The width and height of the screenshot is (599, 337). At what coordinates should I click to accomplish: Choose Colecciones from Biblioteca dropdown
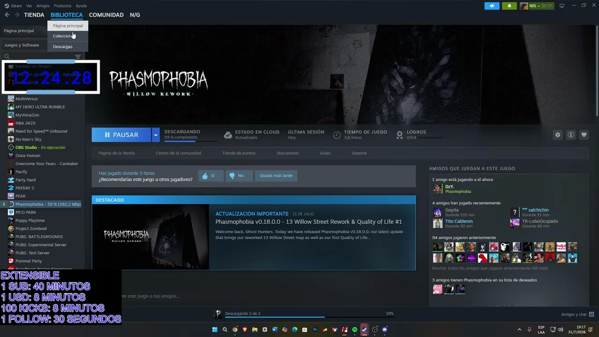click(x=68, y=36)
